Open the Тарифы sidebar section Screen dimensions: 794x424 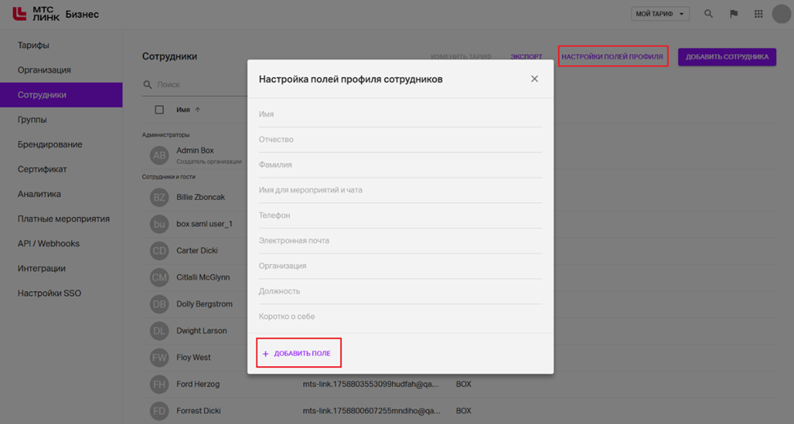pos(33,46)
